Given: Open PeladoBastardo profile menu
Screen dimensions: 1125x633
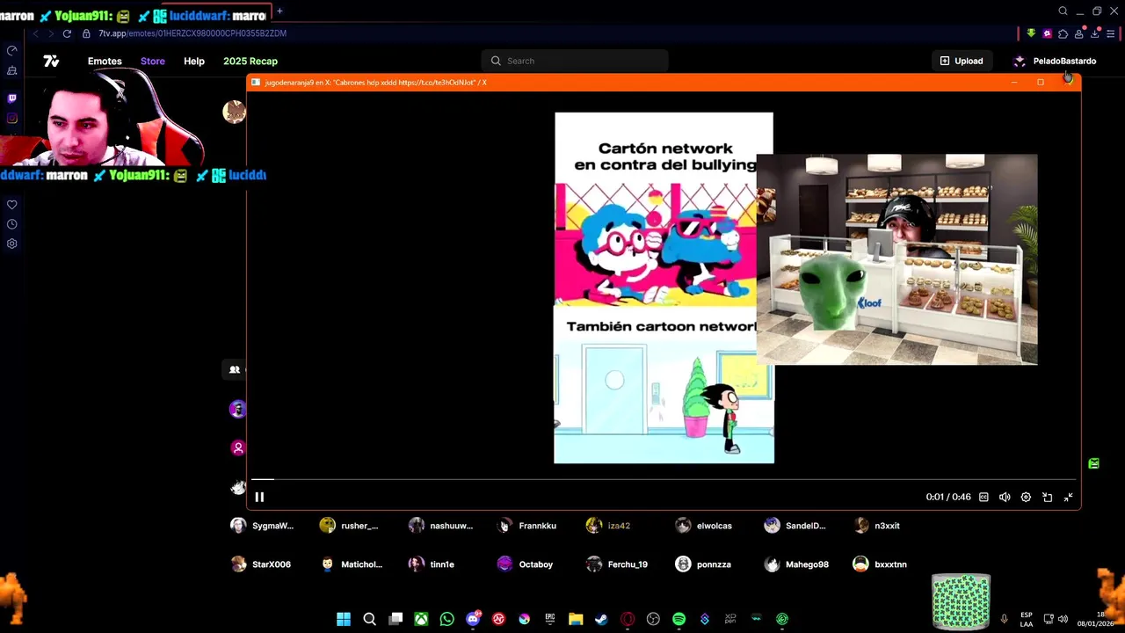Looking at the screenshot, I should 1055,61.
